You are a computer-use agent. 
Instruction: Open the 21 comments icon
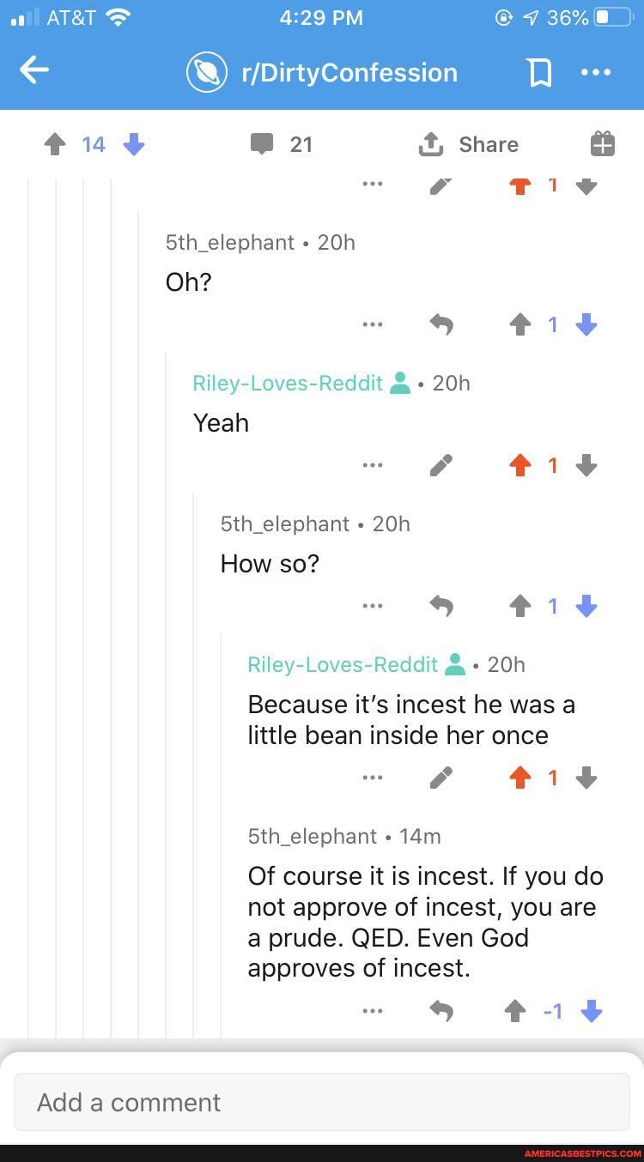[x=262, y=144]
